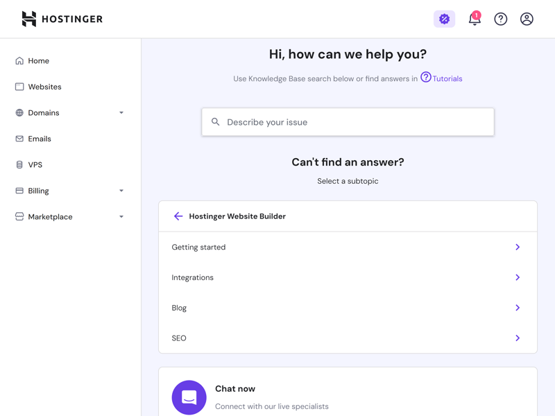
Task: Open the Getting started subtopic
Action: pos(348,247)
